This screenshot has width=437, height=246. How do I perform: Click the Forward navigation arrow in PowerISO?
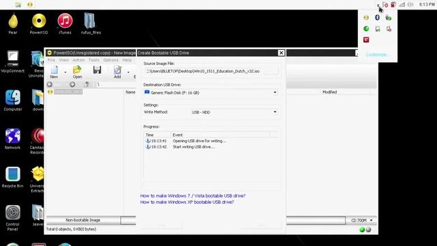[x=72, y=84]
